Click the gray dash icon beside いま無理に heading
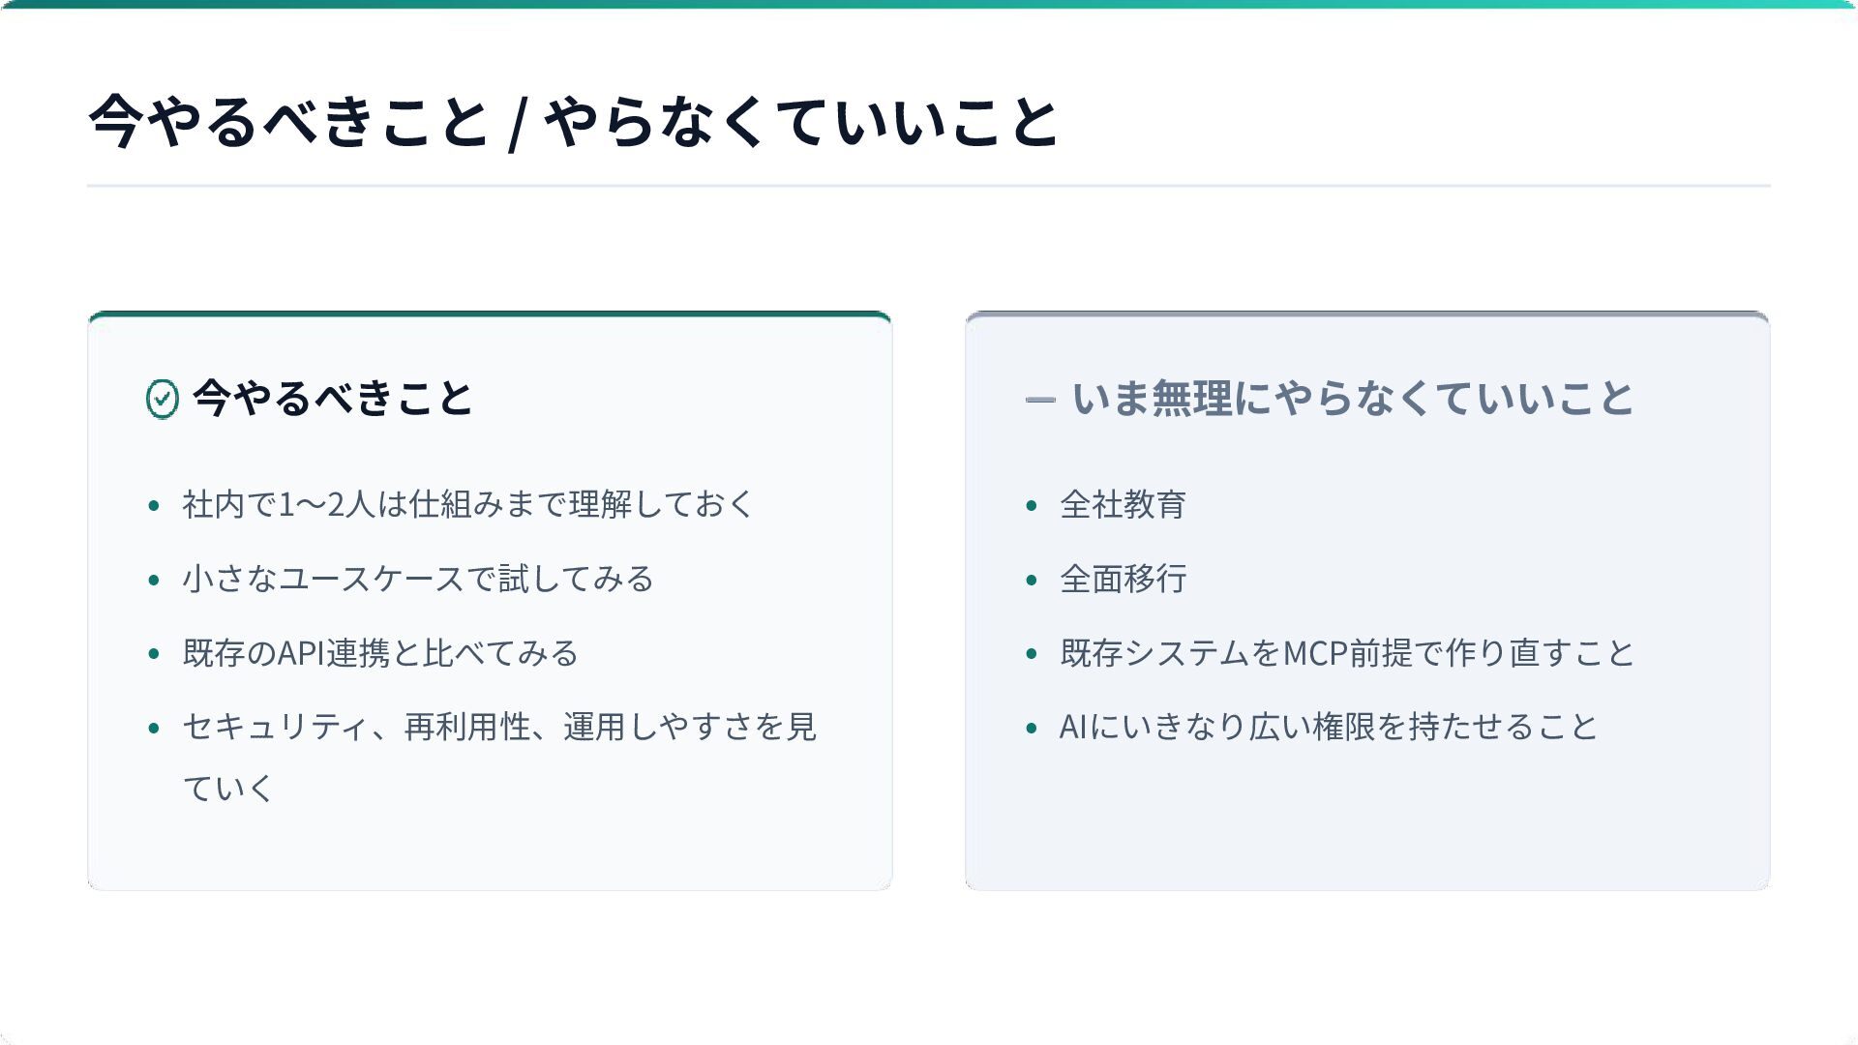The image size is (1858, 1045). click(1039, 400)
